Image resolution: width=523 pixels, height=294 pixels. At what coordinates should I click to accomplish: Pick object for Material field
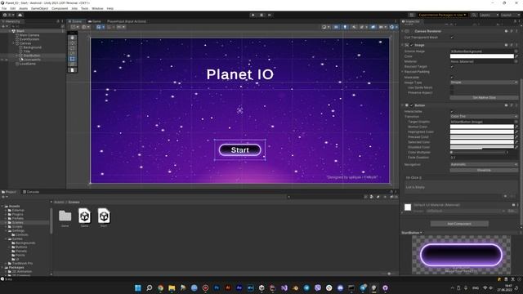(x=516, y=62)
